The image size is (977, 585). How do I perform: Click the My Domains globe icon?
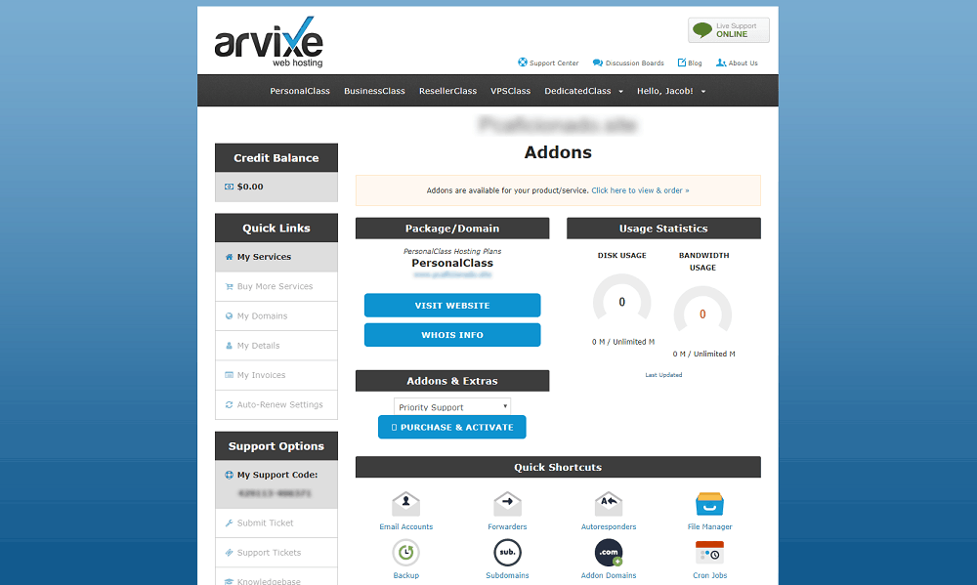pos(229,315)
